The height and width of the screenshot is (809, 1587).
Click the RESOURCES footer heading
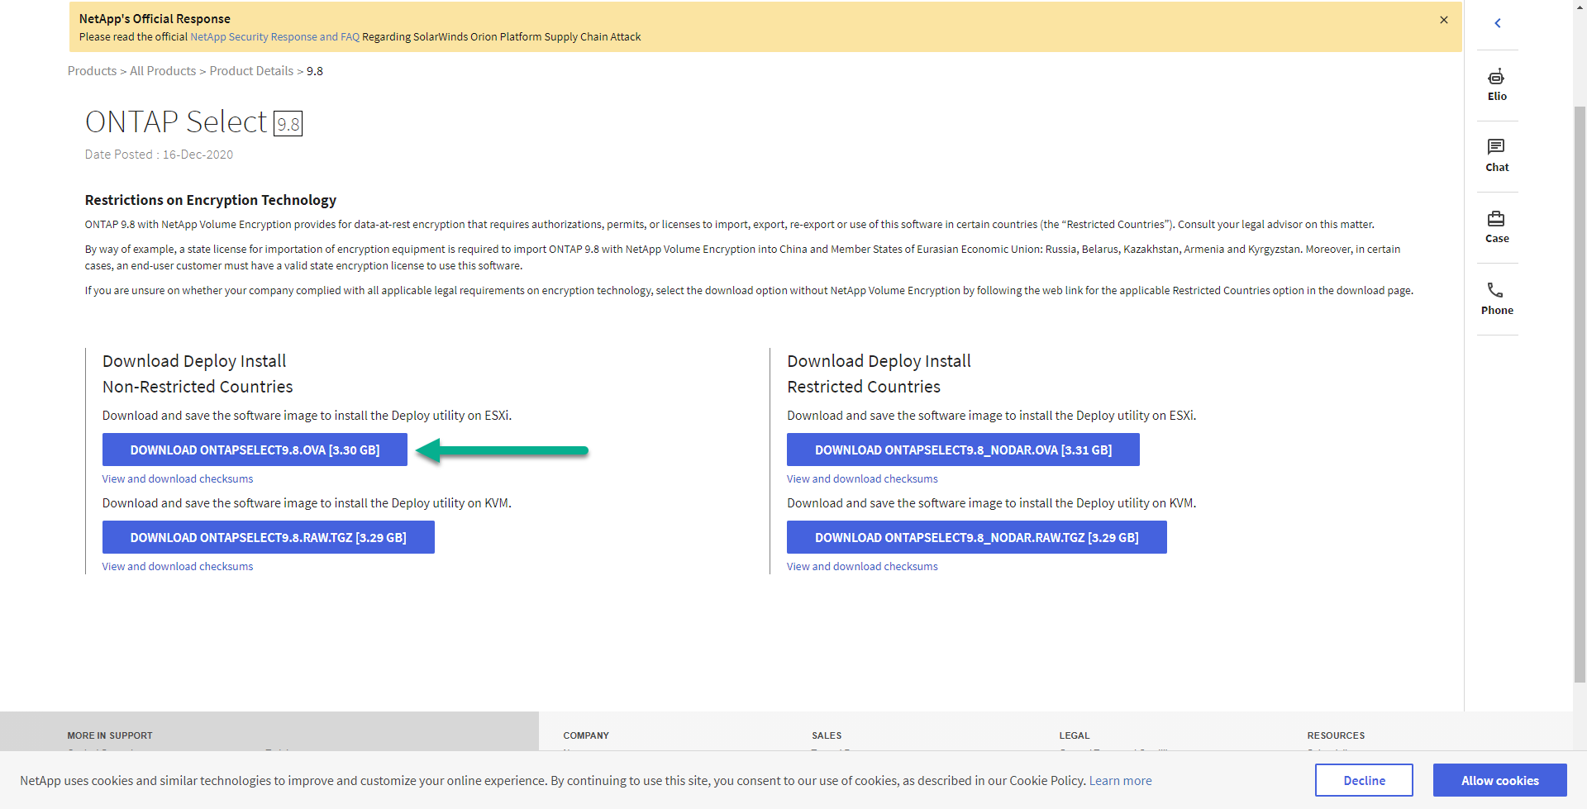pos(1336,735)
